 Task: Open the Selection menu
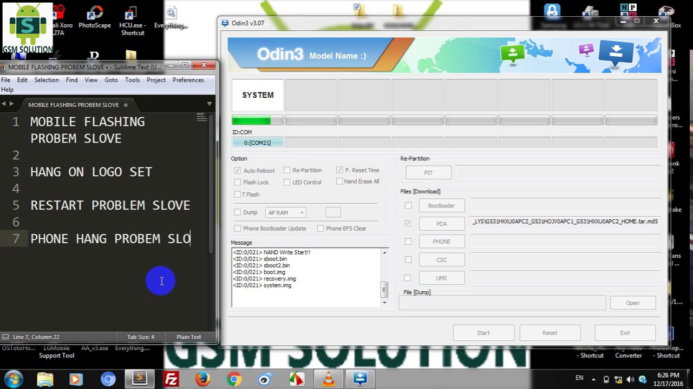(47, 80)
